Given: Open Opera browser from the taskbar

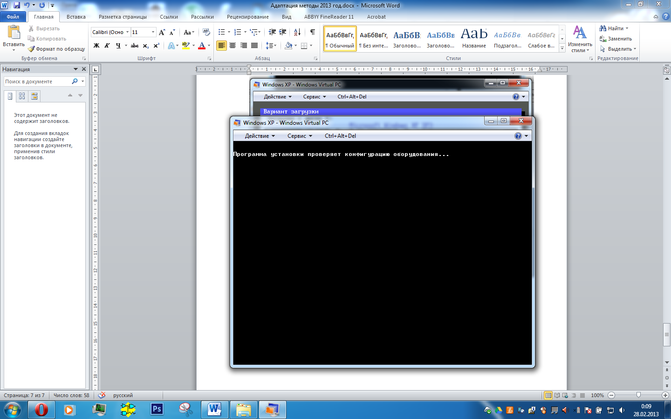Looking at the screenshot, I should coord(41,409).
